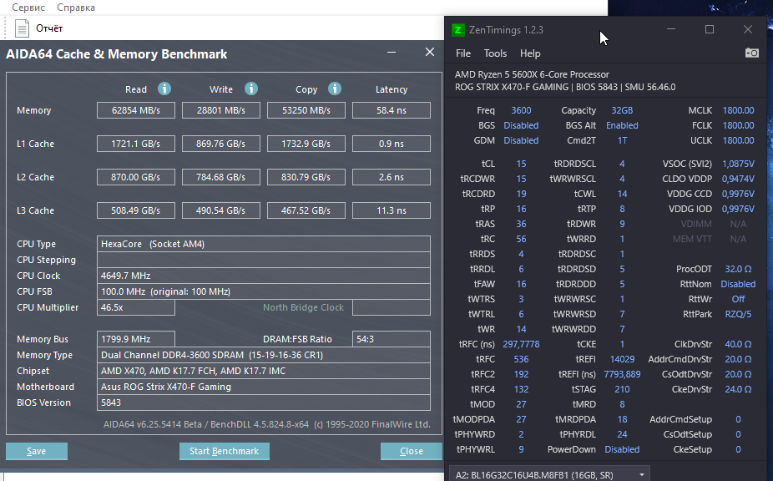Click the Copy info icon

335,89
